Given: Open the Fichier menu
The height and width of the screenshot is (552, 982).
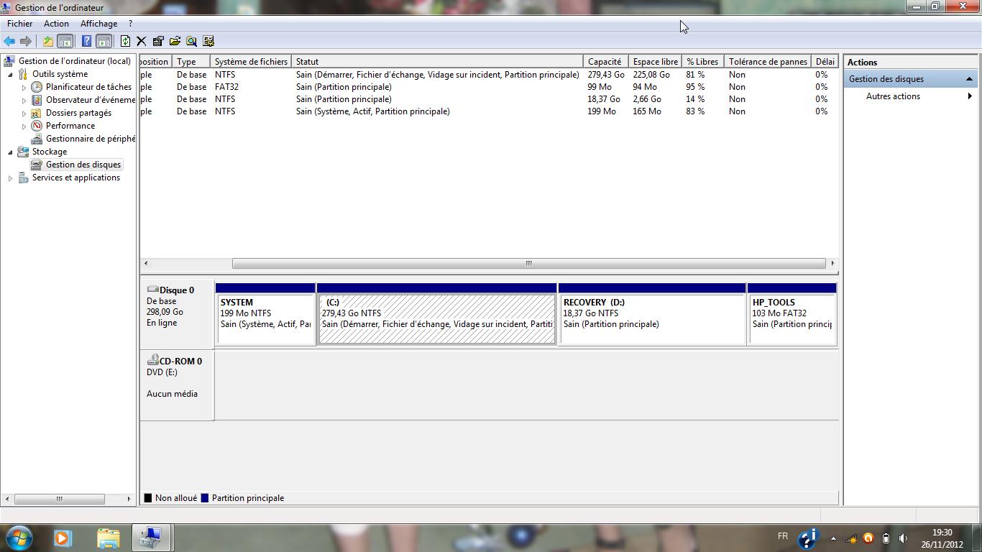Looking at the screenshot, I should (x=20, y=24).
